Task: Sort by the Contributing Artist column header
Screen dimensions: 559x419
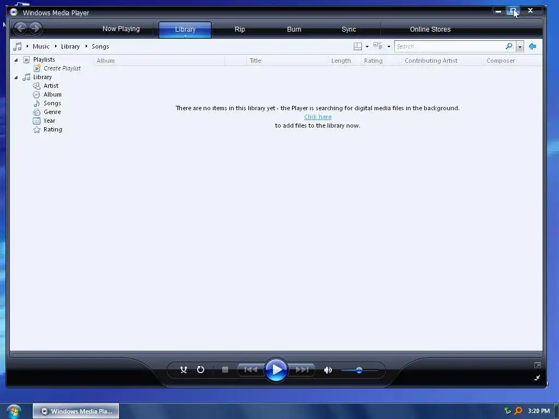Action: [x=442, y=61]
